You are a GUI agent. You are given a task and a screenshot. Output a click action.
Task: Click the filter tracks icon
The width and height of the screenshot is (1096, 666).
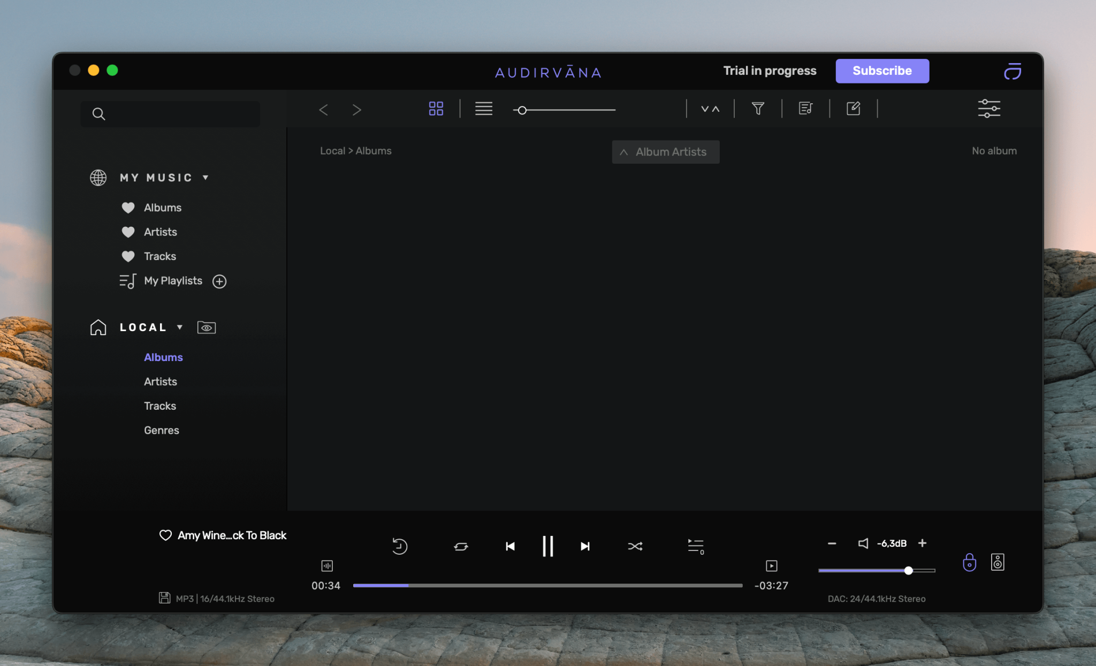pyautogui.click(x=757, y=108)
